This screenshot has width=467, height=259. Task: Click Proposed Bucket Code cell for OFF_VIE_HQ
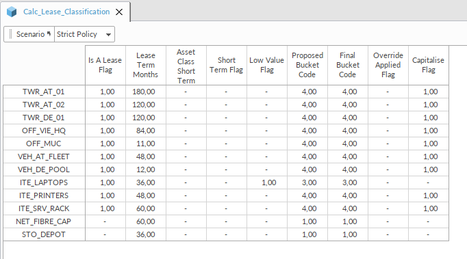pos(307,131)
